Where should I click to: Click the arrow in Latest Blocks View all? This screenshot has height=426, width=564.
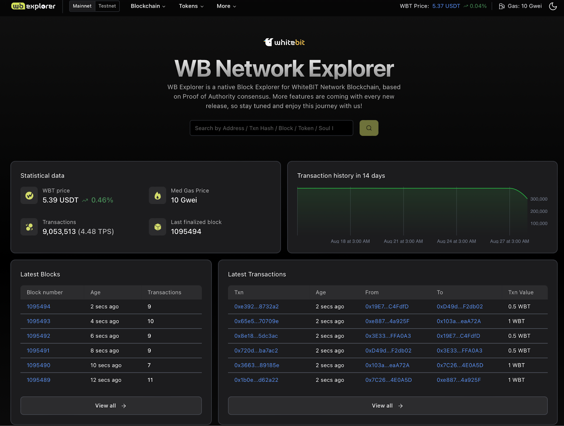[124, 406]
